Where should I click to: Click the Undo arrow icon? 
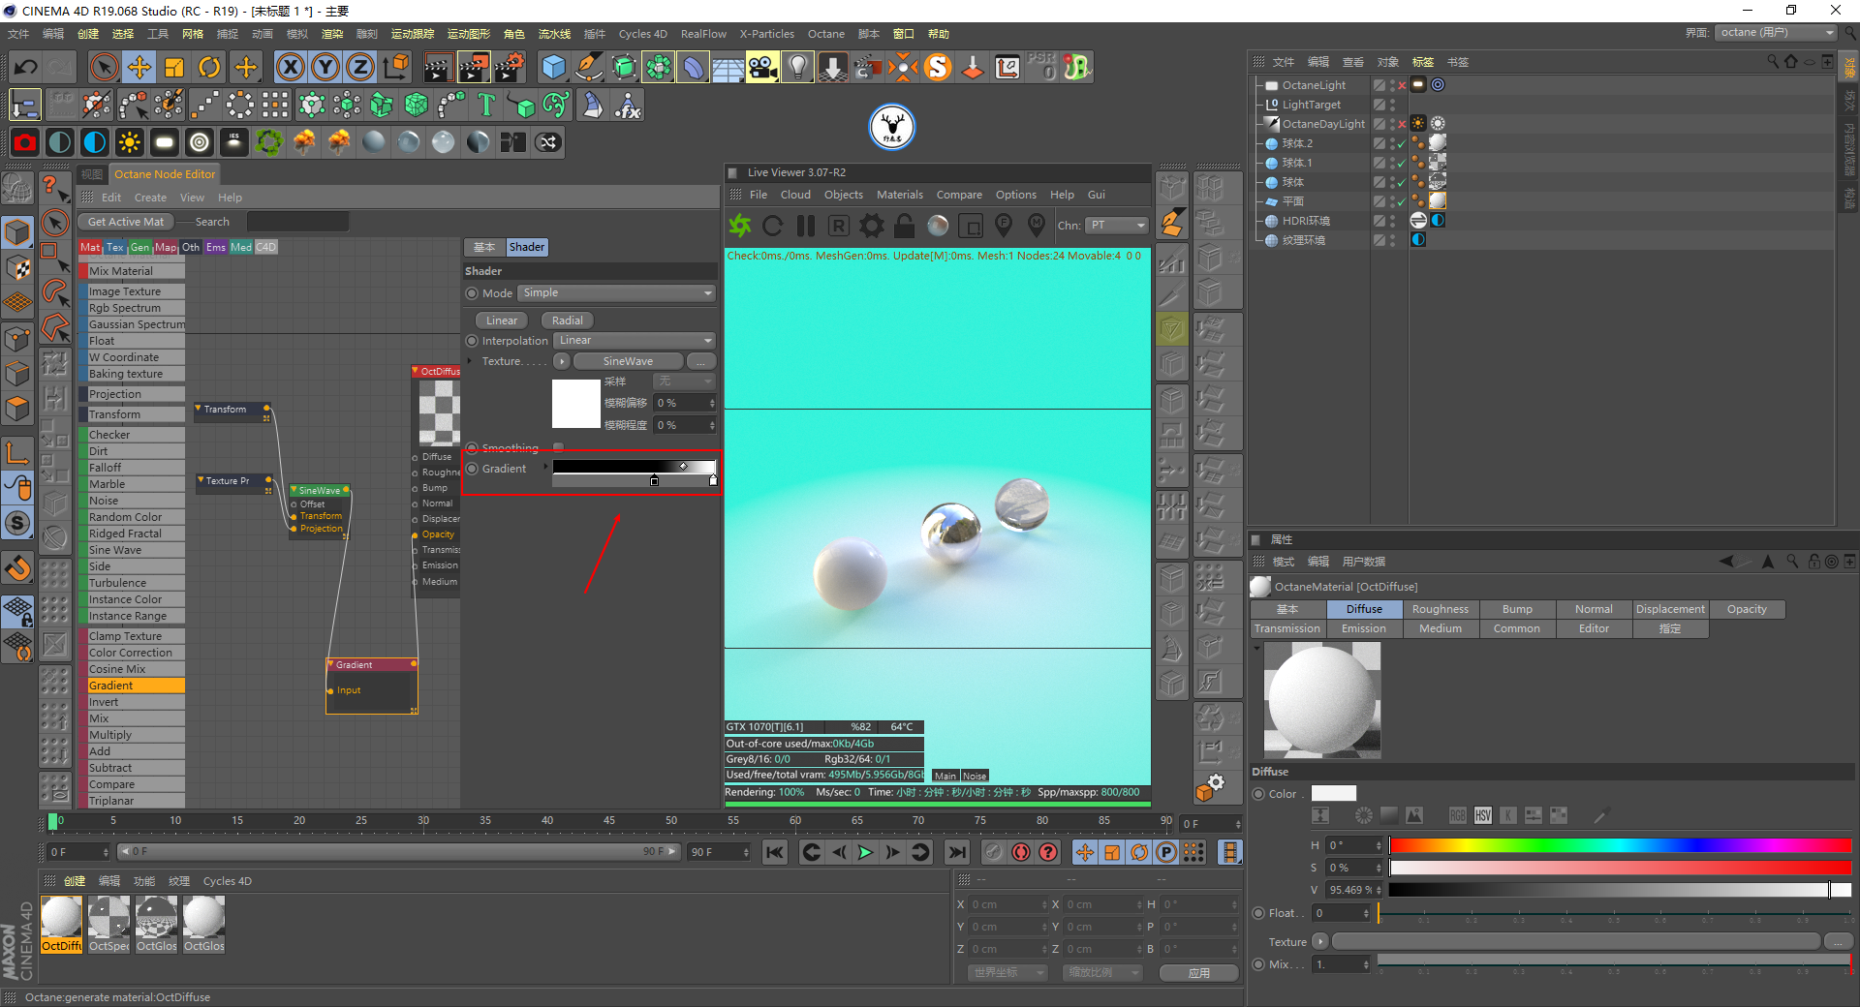[x=25, y=67]
